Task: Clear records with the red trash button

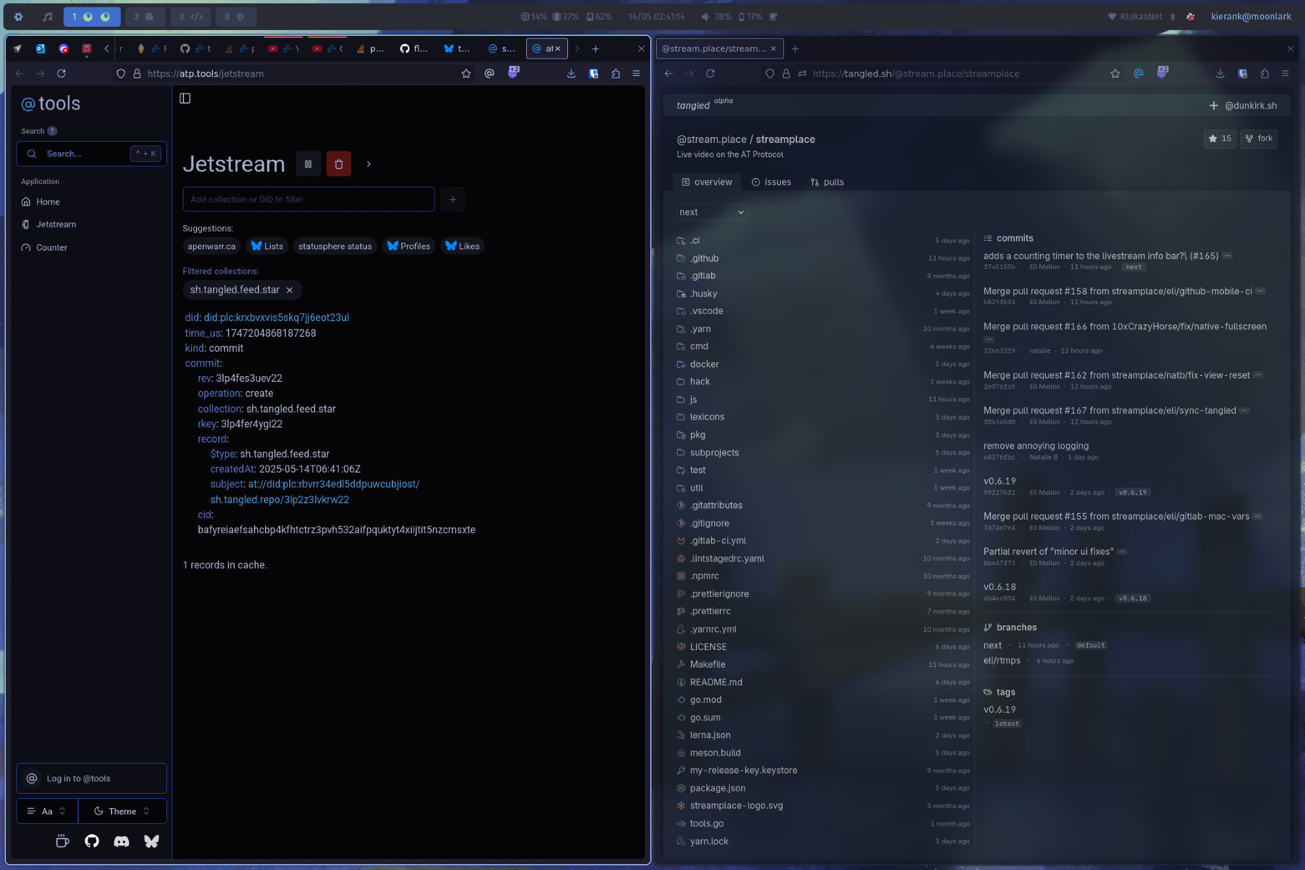Action: [x=338, y=164]
